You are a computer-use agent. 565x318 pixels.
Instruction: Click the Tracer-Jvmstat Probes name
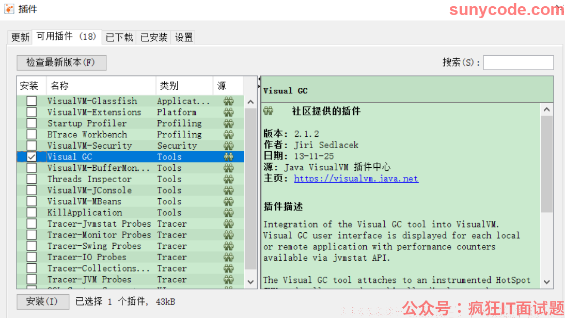[x=99, y=224]
